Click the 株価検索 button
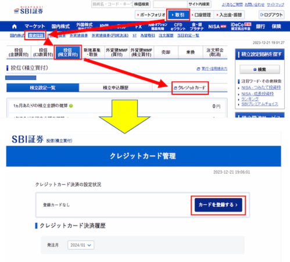This screenshot has width=290, height=262. tap(142, 4)
